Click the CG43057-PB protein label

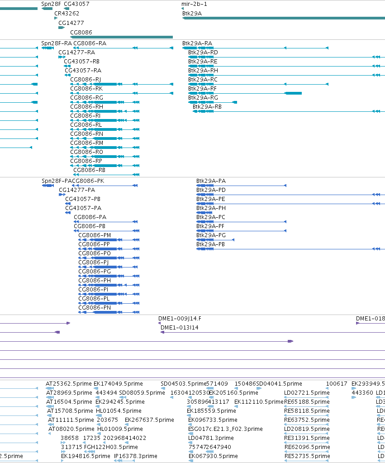pos(83,199)
